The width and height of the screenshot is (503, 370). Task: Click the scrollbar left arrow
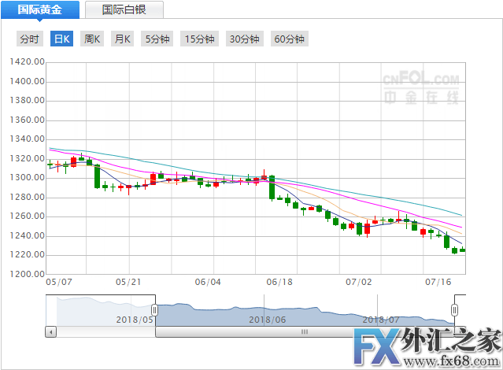51,332
